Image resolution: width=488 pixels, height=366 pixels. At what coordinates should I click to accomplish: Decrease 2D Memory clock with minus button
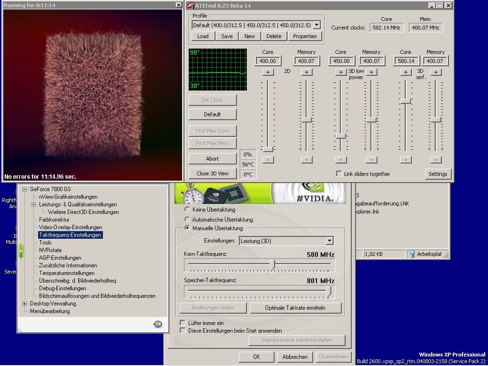tap(306, 160)
